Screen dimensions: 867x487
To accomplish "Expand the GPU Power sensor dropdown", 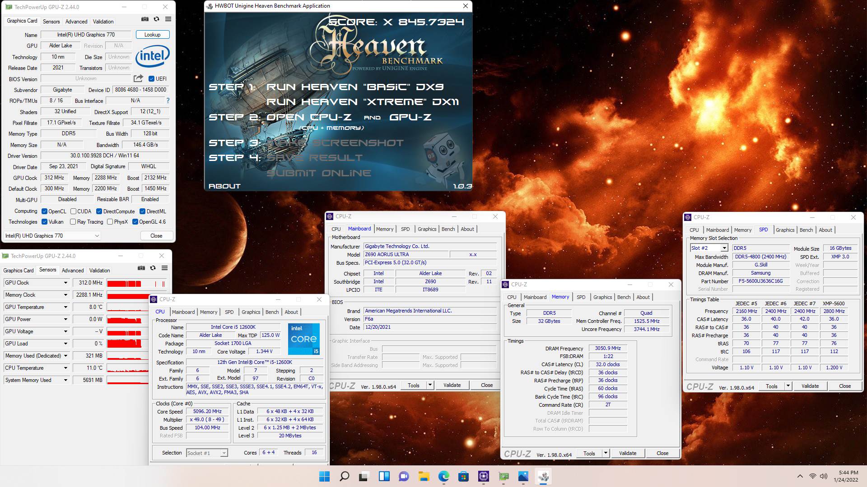I will tap(65, 319).
